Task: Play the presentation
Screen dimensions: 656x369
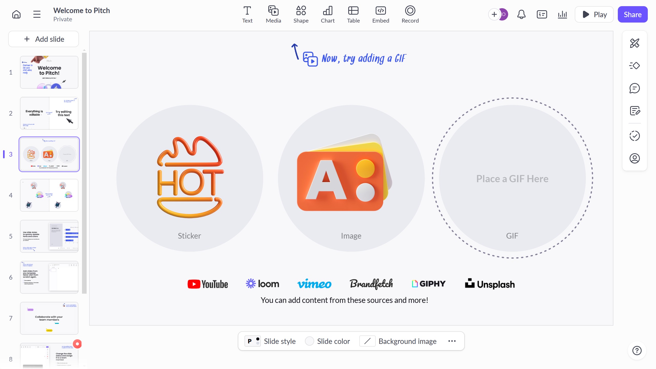Action: tap(594, 14)
